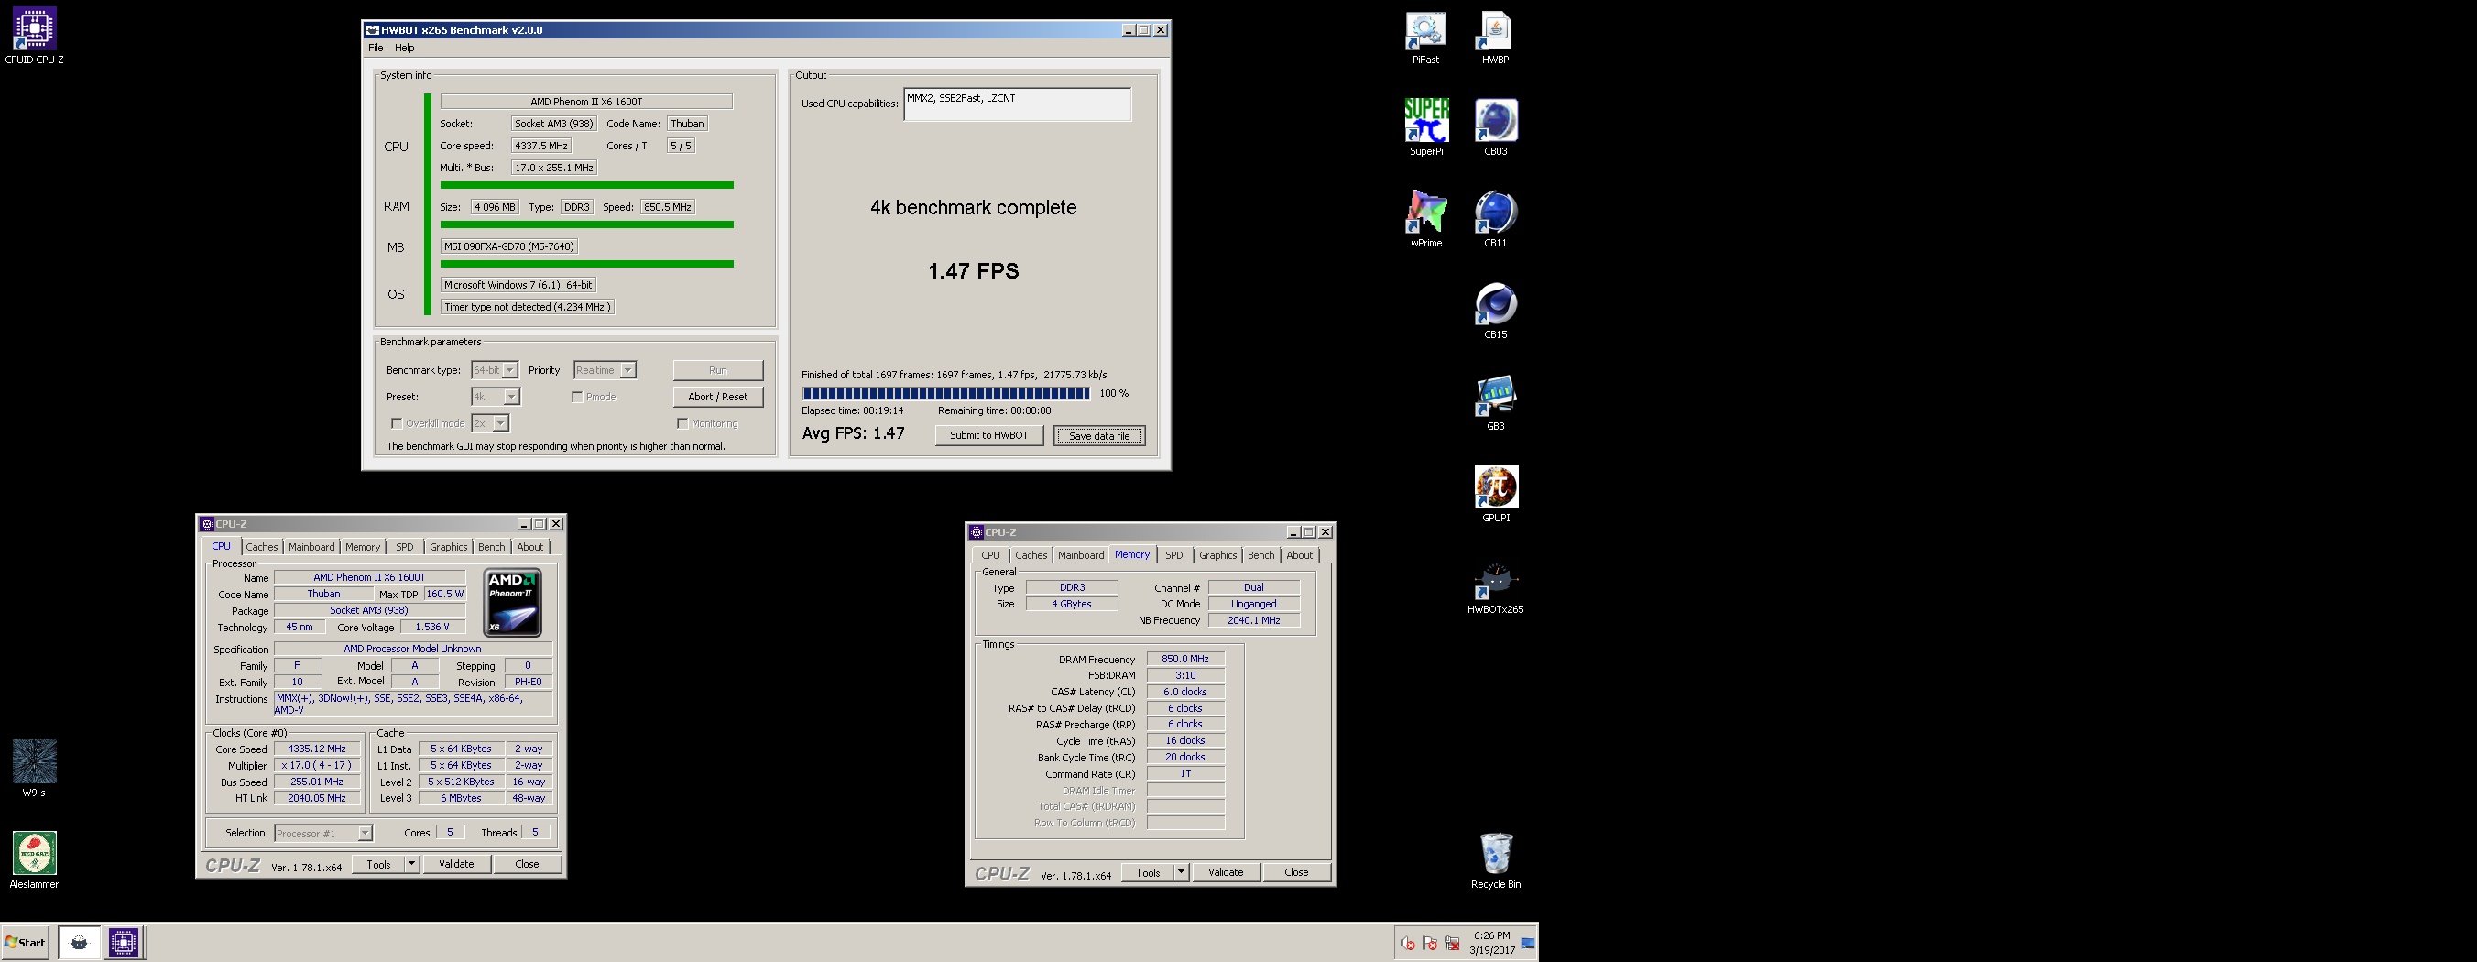The width and height of the screenshot is (2477, 962).
Task: Click the NB Frequency 2040.1 MHz value
Action: click(x=1253, y=620)
